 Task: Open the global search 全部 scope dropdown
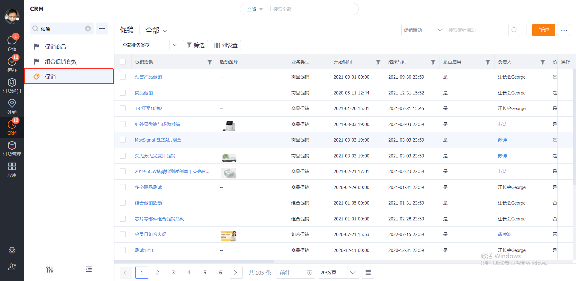pos(255,9)
